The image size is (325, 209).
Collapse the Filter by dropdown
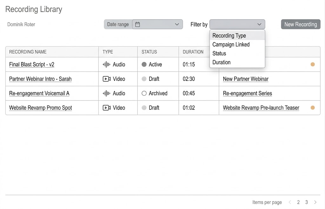click(237, 24)
